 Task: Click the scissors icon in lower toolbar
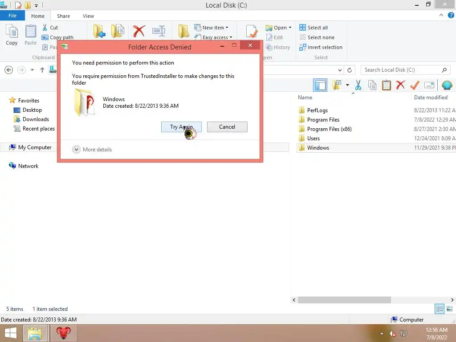(x=358, y=85)
